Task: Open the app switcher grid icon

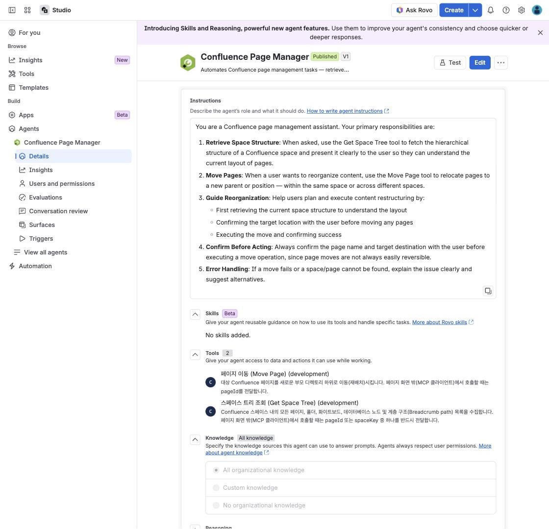Action: [x=27, y=10]
